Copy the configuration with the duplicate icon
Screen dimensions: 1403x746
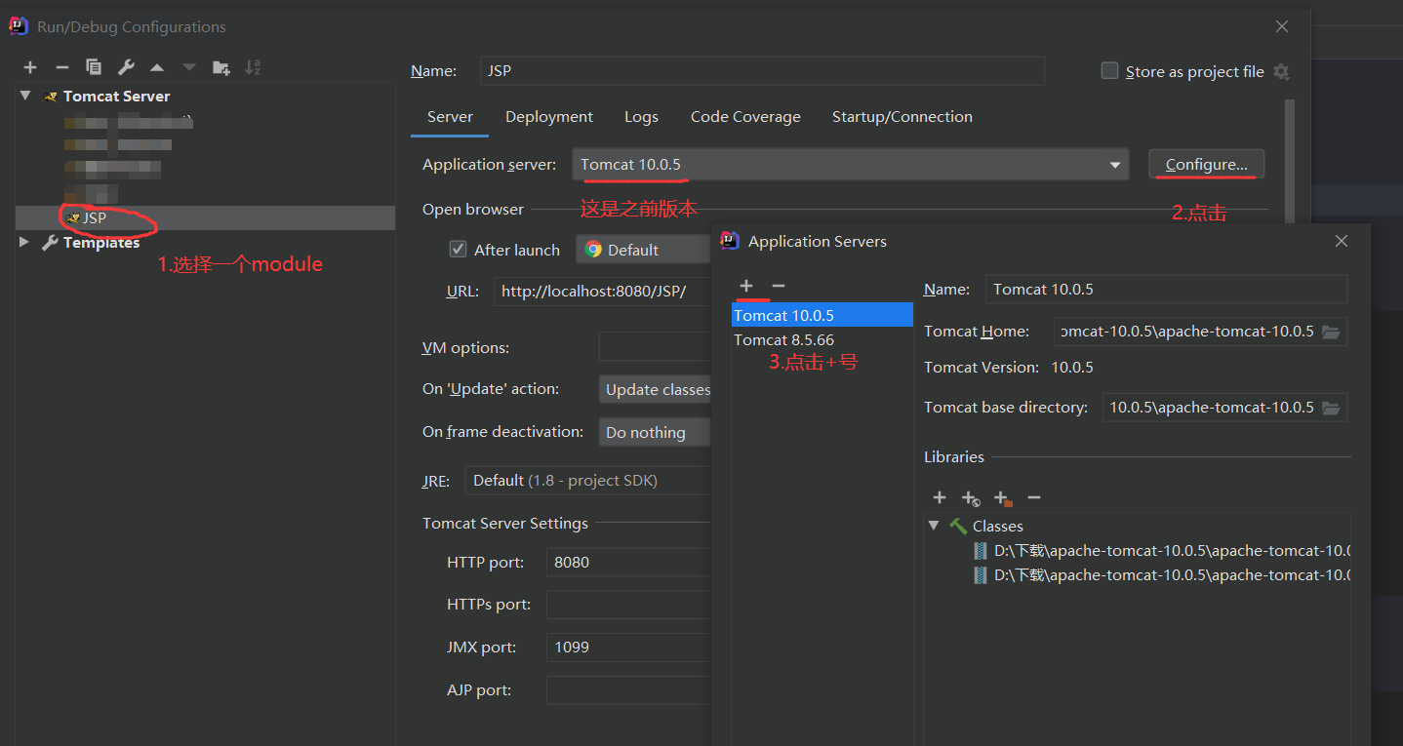[95, 67]
